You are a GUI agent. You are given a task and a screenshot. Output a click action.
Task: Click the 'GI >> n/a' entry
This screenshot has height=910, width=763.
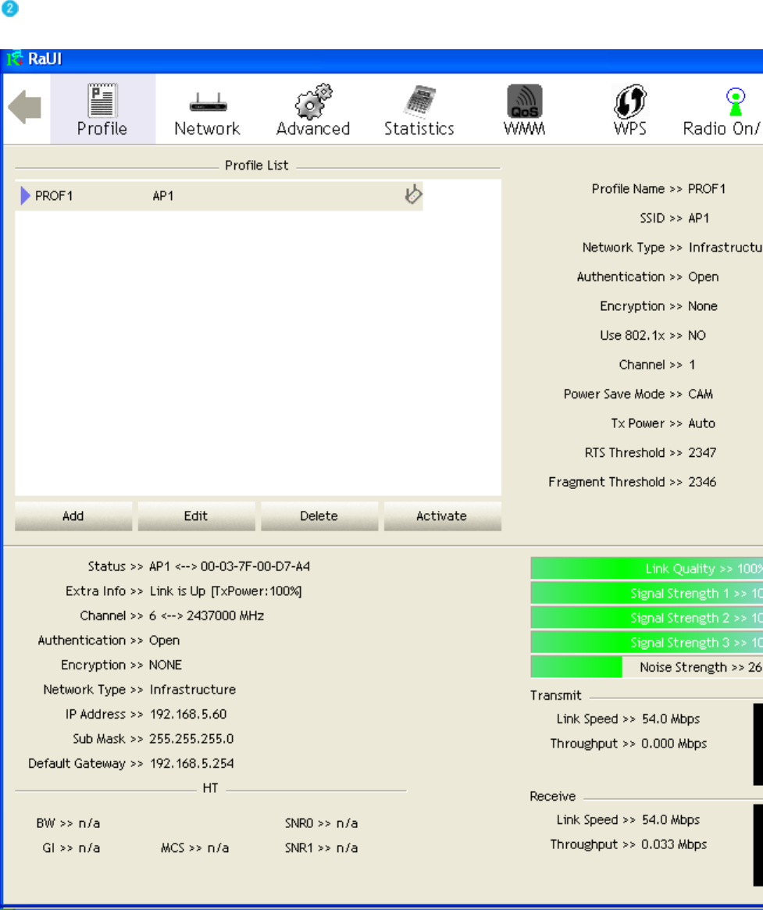point(71,848)
